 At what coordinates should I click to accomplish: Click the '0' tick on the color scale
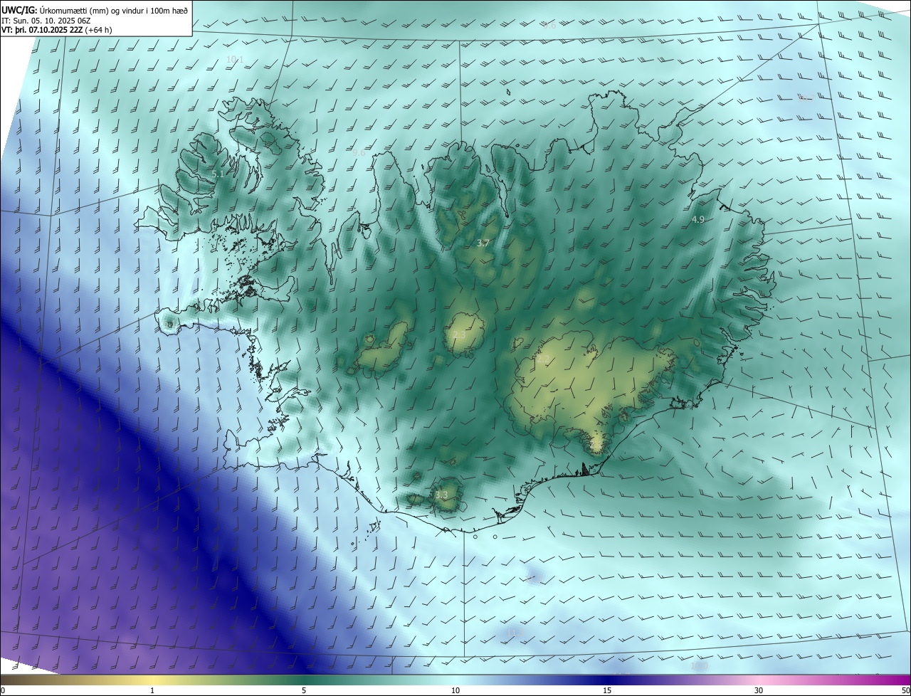(x=3, y=691)
